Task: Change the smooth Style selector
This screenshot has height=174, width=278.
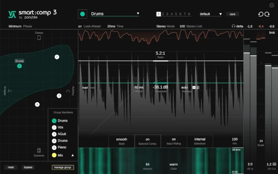Action: (121, 141)
